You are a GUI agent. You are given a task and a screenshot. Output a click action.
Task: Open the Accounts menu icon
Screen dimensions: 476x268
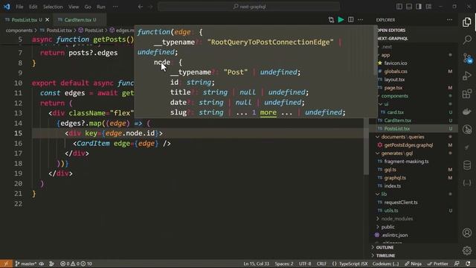pyautogui.click(x=467, y=233)
